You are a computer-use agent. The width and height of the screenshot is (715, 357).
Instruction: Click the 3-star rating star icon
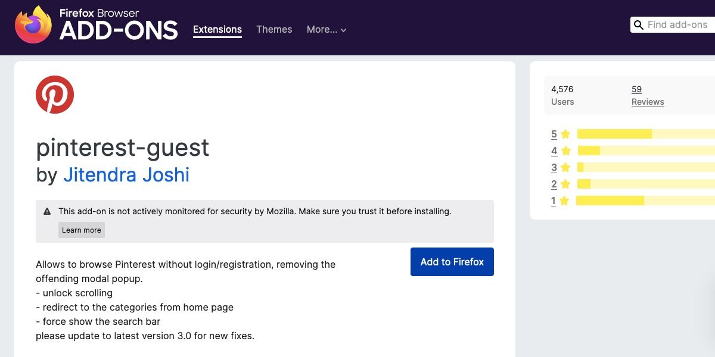click(x=565, y=167)
